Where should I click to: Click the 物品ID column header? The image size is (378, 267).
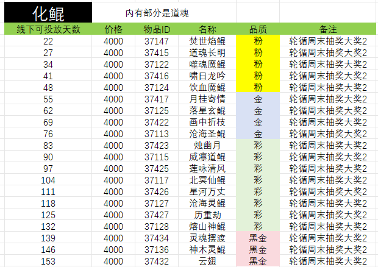157,29
